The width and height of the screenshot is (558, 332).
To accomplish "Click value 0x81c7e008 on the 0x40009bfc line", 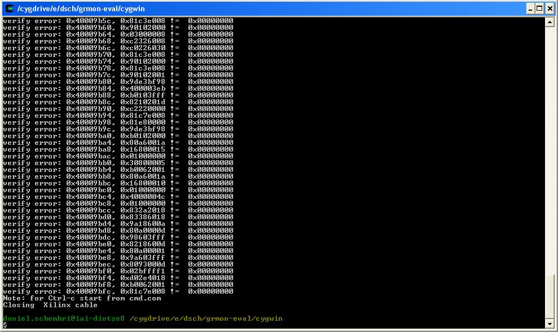I will [143, 291].
